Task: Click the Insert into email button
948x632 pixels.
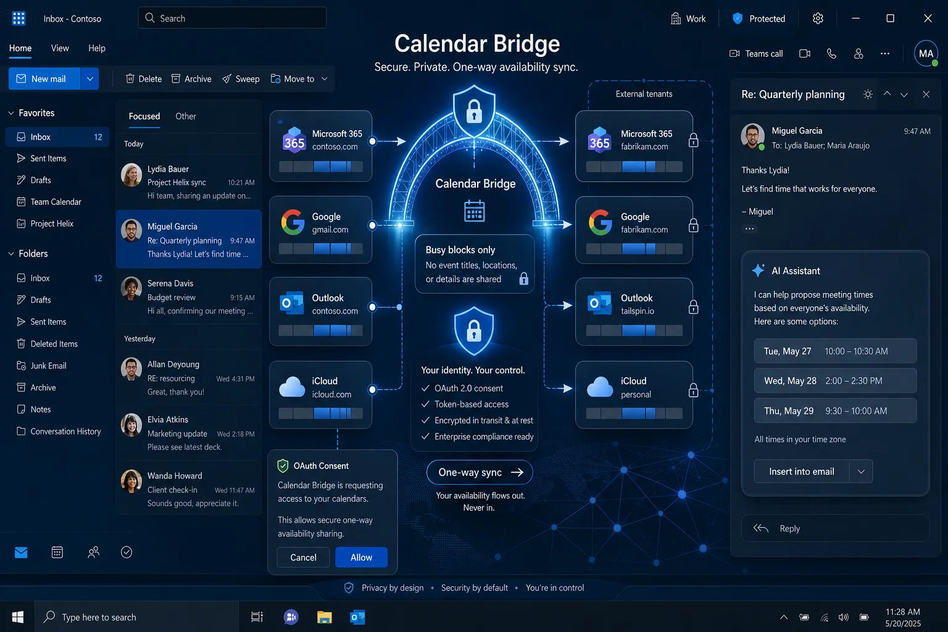Action: tap(802, 472)
